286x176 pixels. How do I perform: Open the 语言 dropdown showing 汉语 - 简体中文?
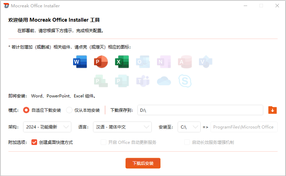(x=122, y=127)
